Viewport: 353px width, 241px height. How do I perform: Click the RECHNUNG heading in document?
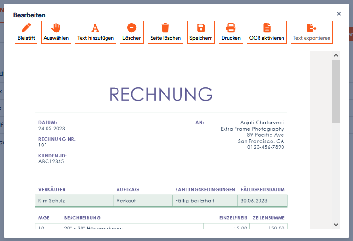coord(161,95)
